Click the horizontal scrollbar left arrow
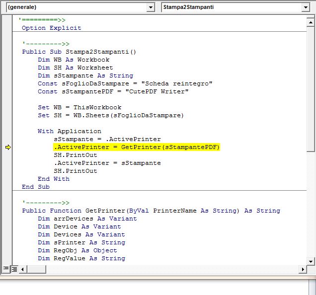 22,269
